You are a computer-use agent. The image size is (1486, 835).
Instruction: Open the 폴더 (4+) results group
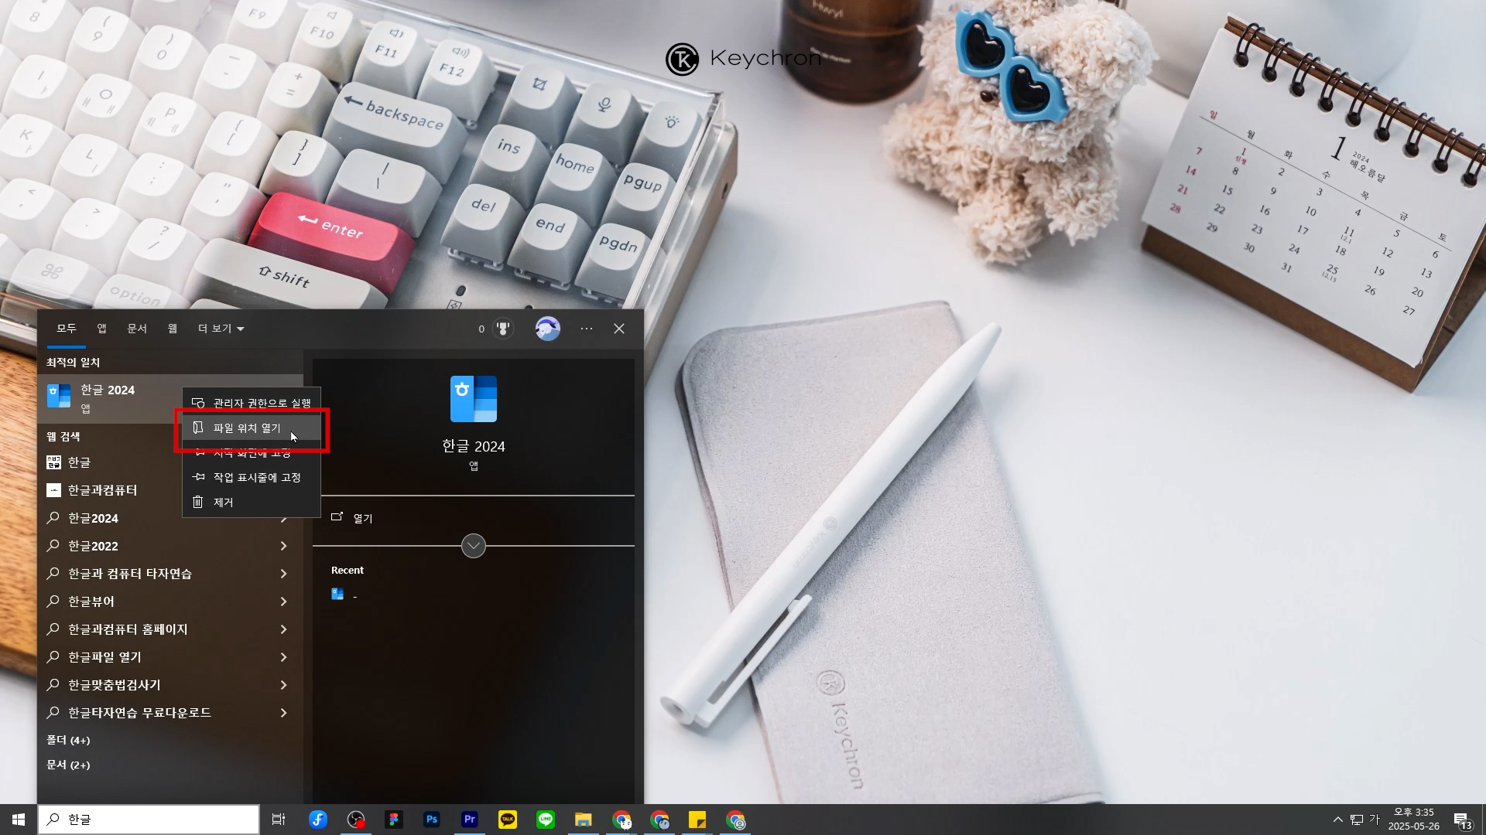pyautogui.click(x=68, y=740)
